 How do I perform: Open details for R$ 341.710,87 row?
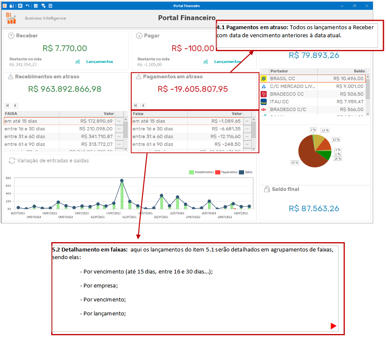(119, 136)
